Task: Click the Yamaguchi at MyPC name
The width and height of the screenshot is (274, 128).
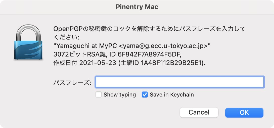Action: point(85,46)
